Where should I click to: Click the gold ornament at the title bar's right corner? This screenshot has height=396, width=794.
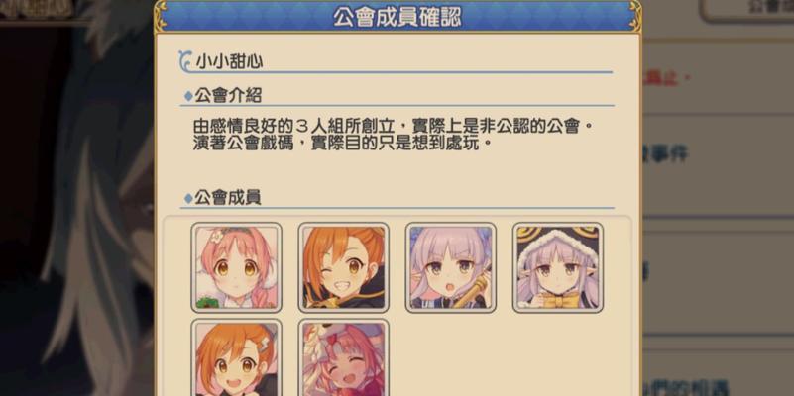pyautogui.click(x=635, y=16)
